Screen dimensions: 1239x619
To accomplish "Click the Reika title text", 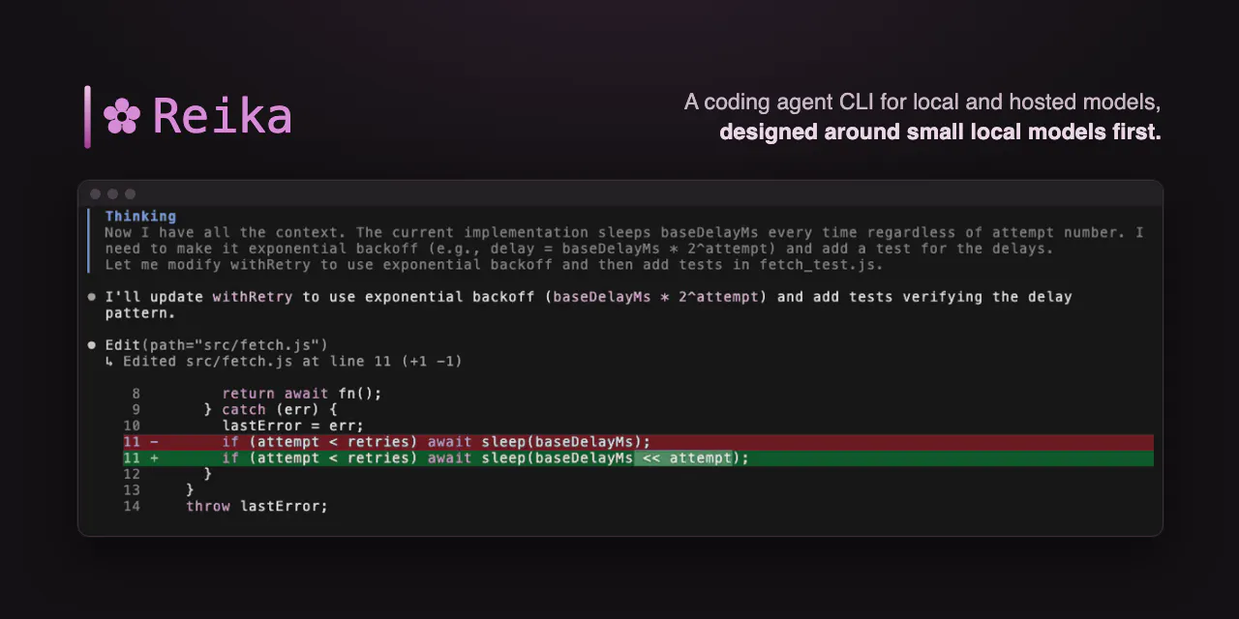I will [x=223, y=116].
